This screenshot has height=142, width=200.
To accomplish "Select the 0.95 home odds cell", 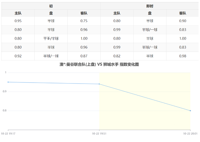I will click(18, 21).
